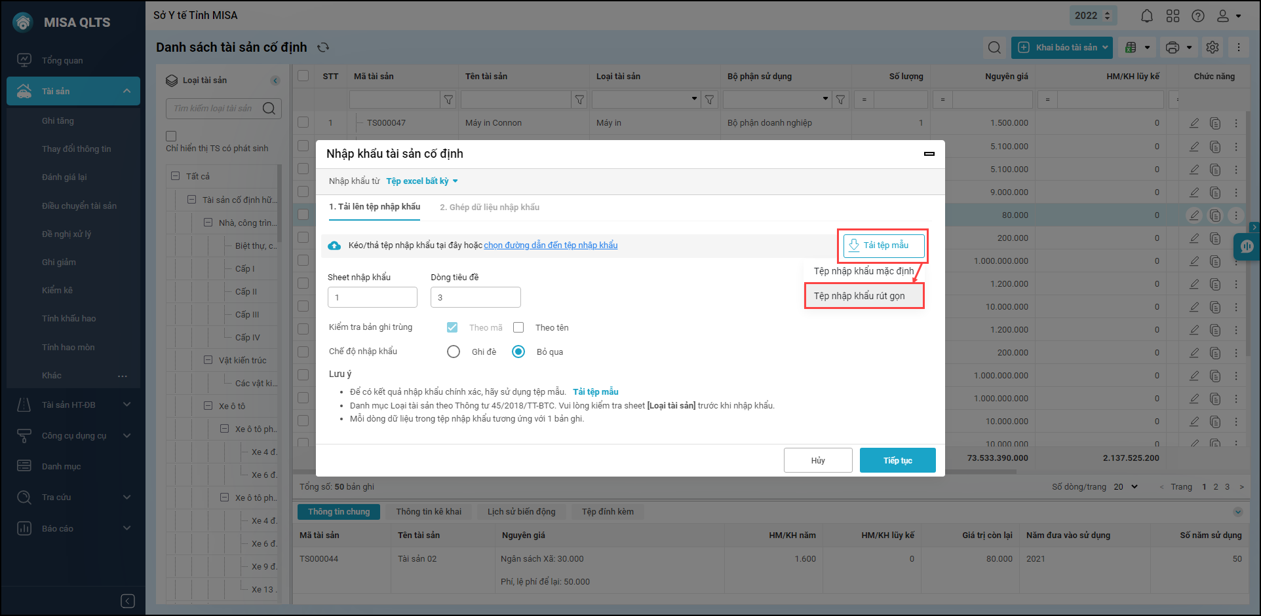Select the Ghi đè radio option
The width and height of the screenshot is (1261, 616).
point(454,352)
